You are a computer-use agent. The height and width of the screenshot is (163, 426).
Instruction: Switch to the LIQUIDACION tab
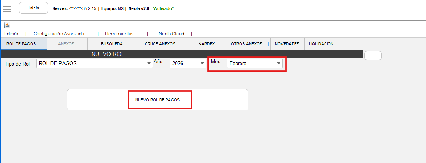pyautogui.click(x=321, y=44)
